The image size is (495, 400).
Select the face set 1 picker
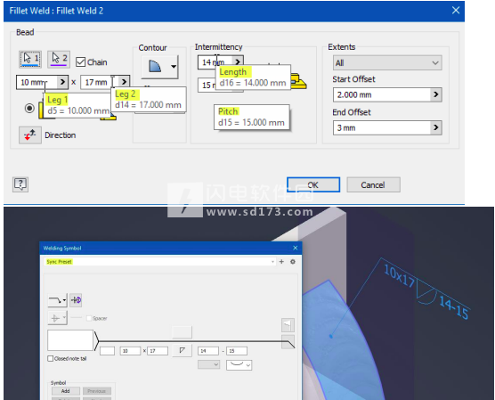tap(30, 59)
